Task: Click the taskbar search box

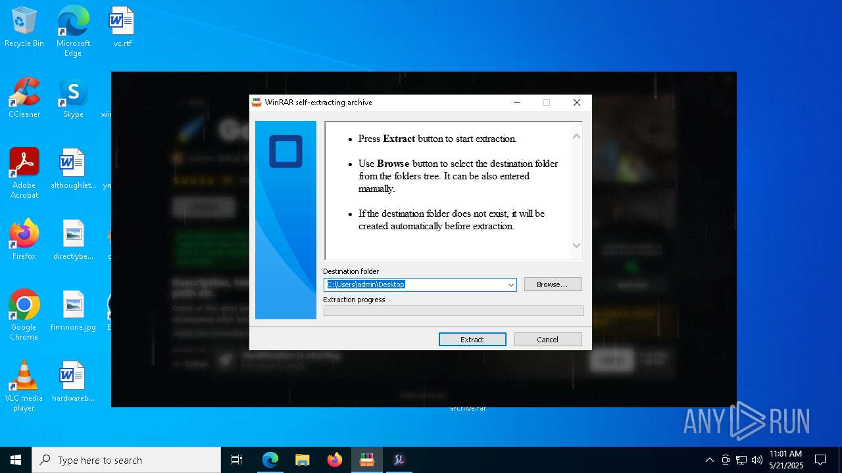Action: tap(126, 460)
